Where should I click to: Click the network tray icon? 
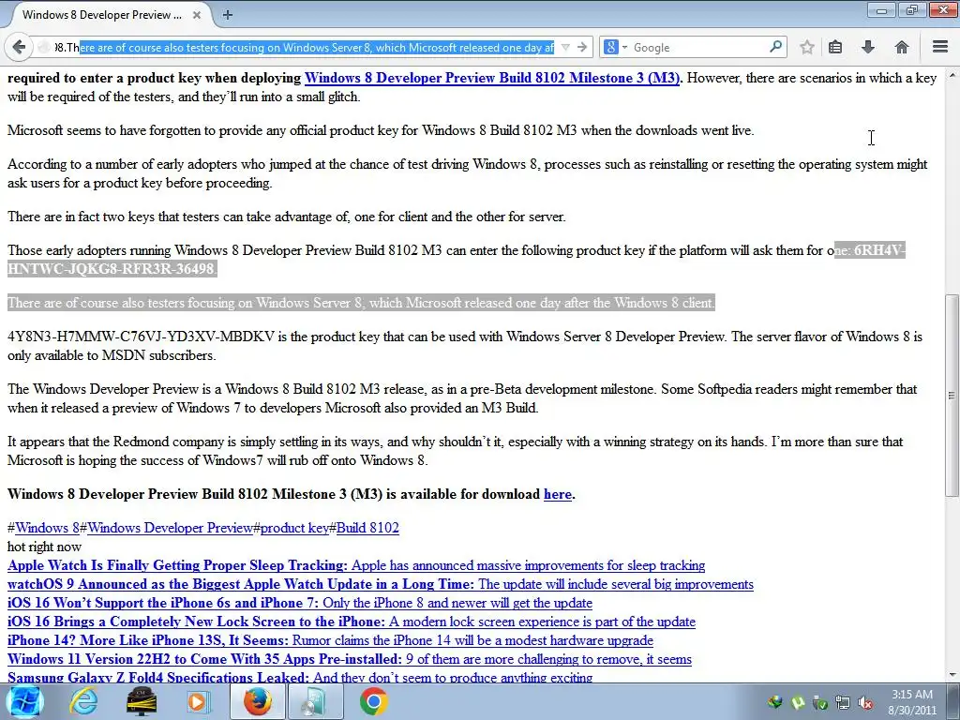(x=843, y=702)
